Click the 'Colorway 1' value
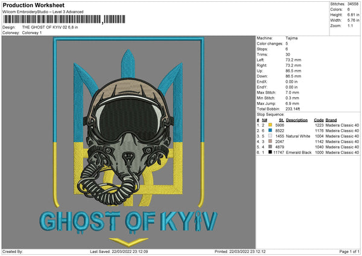362x256 pixels. click(32, 33)
